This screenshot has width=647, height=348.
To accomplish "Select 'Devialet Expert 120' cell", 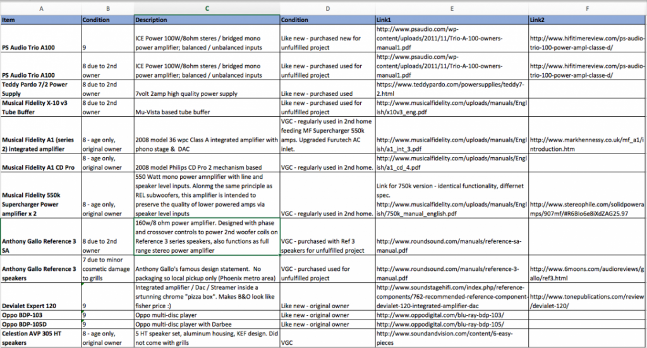I will pyautogui.click(x=41, y=296).
